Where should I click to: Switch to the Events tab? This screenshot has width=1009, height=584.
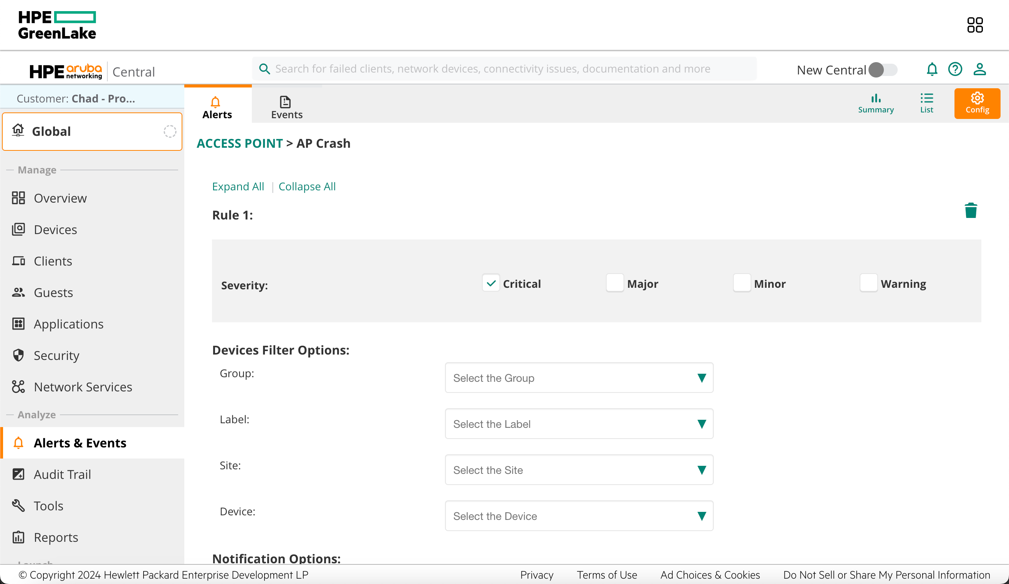point(286,106)
